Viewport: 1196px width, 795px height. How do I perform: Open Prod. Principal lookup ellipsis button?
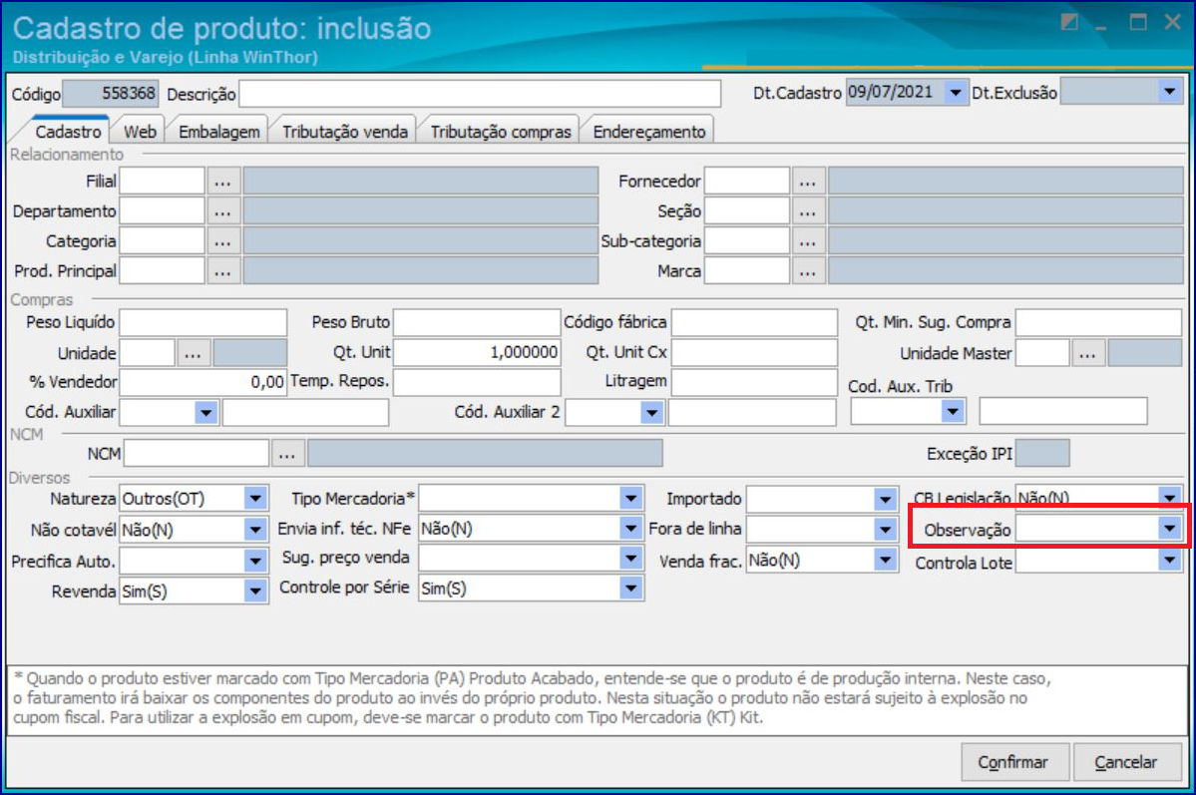pos(222,271)
